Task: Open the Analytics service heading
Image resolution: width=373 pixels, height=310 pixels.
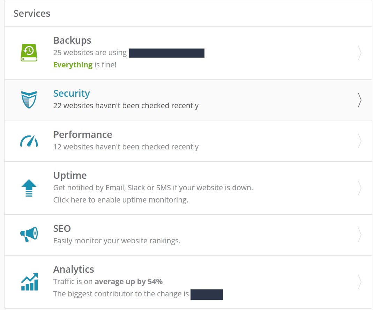Action: pyautogui.click(x=74, y=270)
